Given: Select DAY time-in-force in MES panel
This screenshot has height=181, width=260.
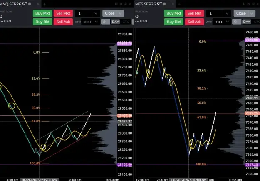Looking at the screenshot, I should 247,22.
